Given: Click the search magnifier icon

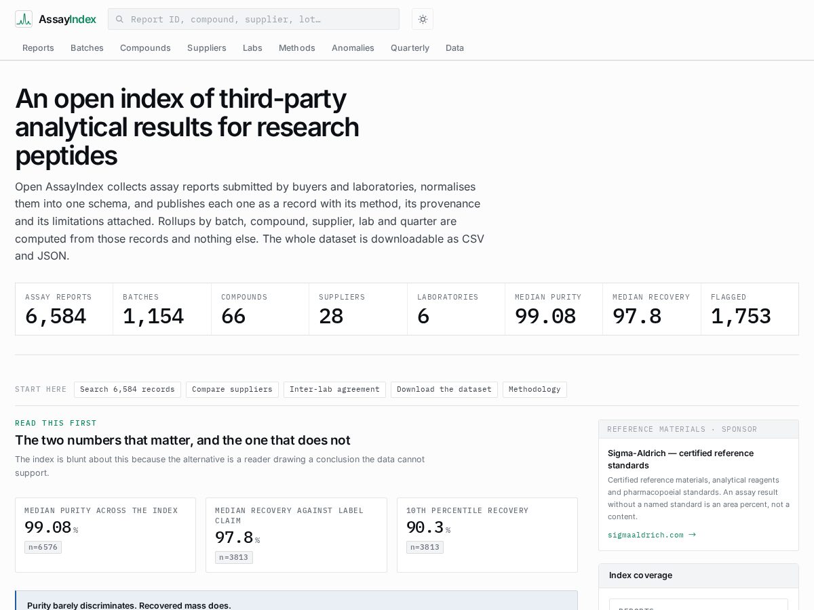Looking at the screenshot, I should (120, 19).
